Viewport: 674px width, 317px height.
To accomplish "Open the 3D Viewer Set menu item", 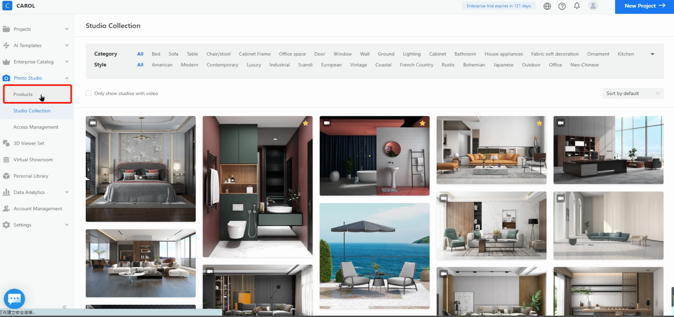I will click(x=29, y=144).
